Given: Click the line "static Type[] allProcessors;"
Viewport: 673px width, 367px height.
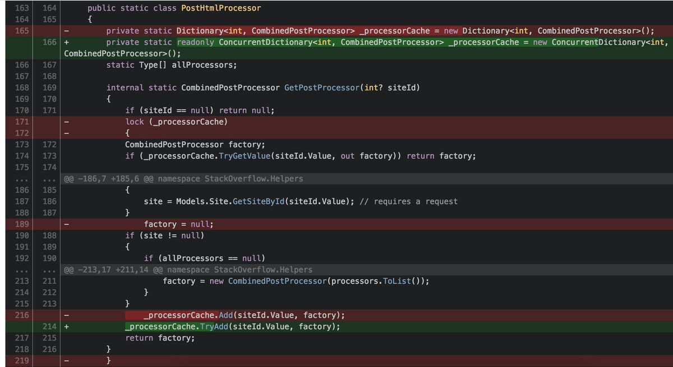Looking at the screenshot, I should click(x=172, y=65).
